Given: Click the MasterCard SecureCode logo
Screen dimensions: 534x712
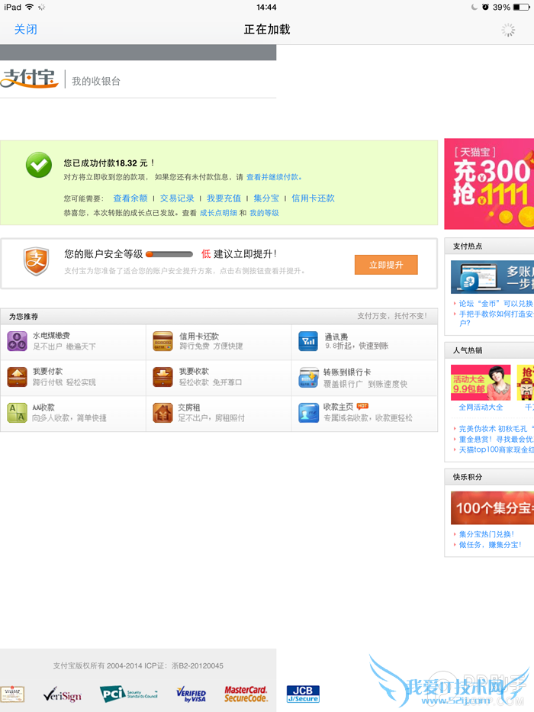Looking at the screenshot, I should coord(246,694).
